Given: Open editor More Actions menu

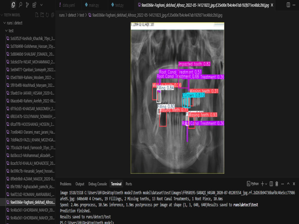Looking at the screenshot, I should [x=294, y=5].
